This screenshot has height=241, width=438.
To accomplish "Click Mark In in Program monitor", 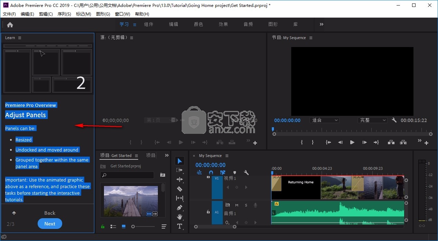I will [302, 142].
